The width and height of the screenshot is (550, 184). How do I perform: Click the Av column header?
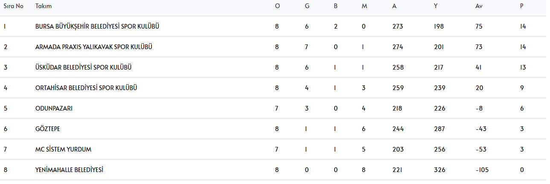[x=479, y=6]
